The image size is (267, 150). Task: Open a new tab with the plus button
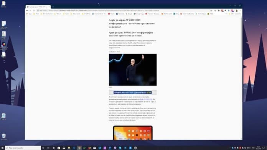click(53, 7)
